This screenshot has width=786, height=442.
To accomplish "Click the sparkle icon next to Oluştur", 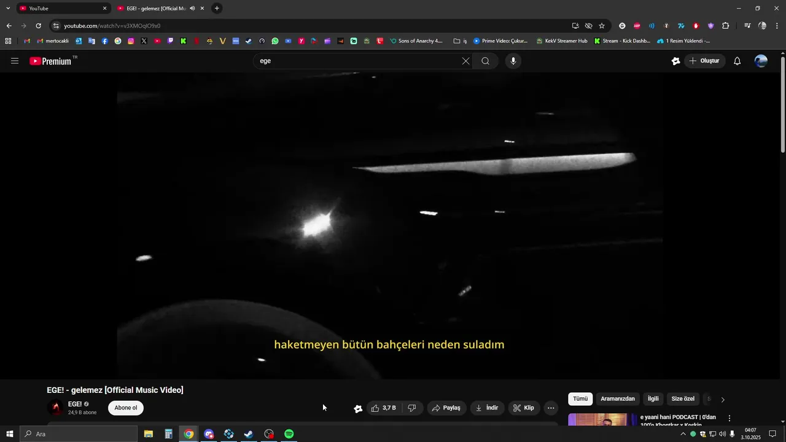I will click(675, 61).
